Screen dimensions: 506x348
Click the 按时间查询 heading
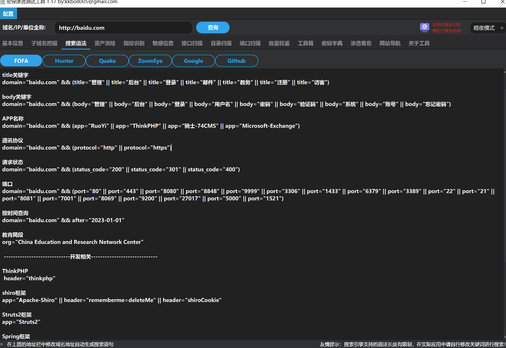click(x=15, y=213)
